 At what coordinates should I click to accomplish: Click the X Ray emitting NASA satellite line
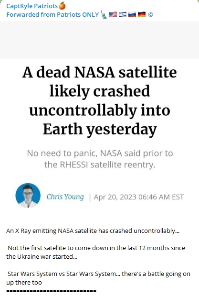[x=93, y=231]
